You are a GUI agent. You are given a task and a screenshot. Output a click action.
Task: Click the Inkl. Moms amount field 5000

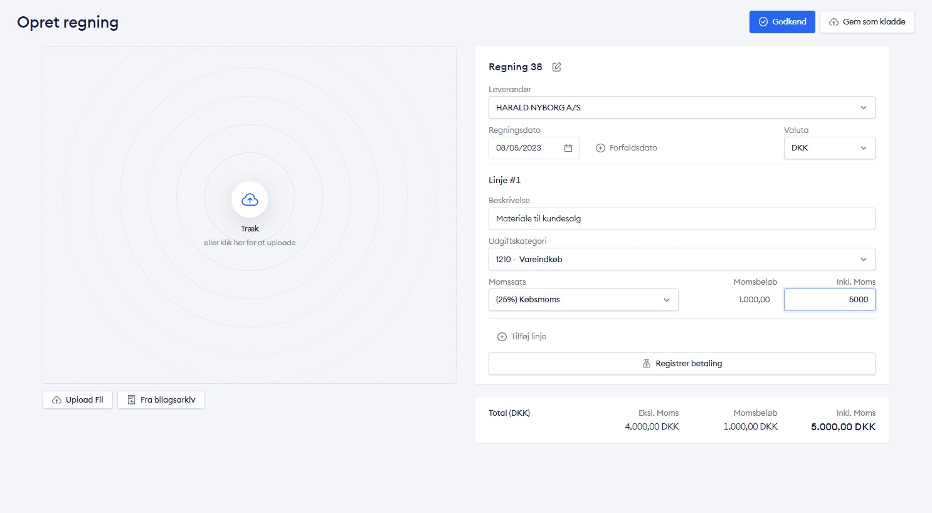(x=829, y=300)
